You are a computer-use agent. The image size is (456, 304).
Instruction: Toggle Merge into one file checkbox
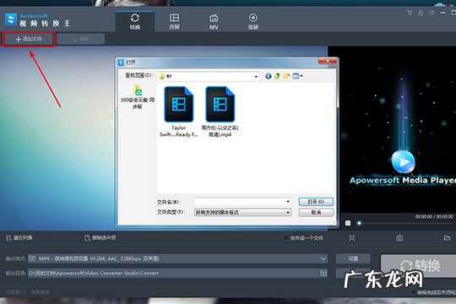(x=286, y=238)
